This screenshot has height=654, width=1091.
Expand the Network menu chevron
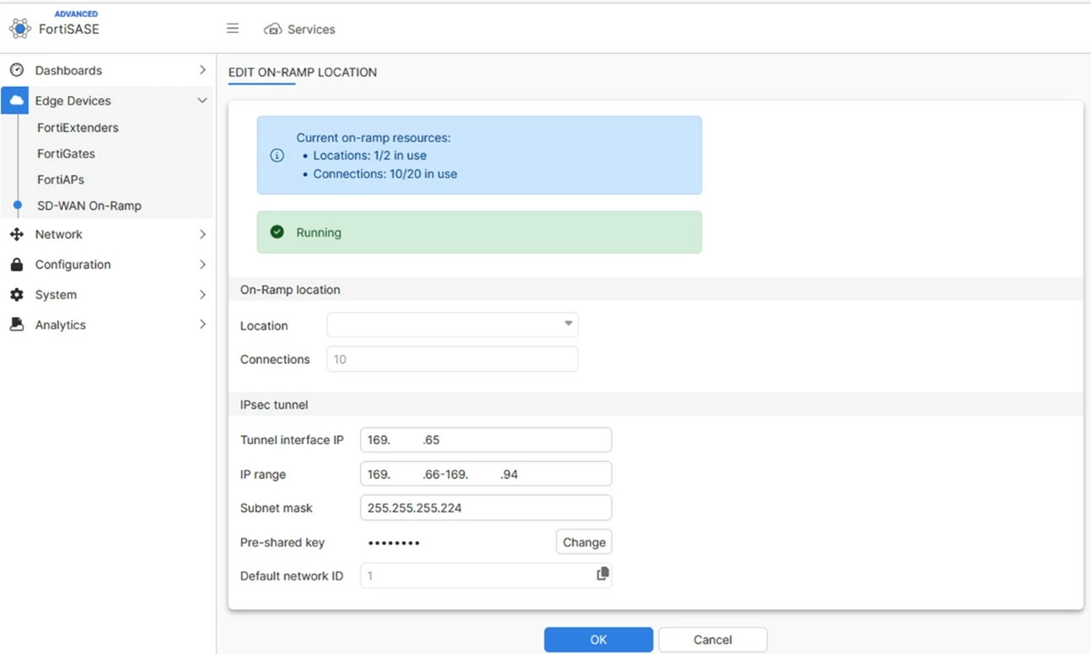(x=202, y=234)
